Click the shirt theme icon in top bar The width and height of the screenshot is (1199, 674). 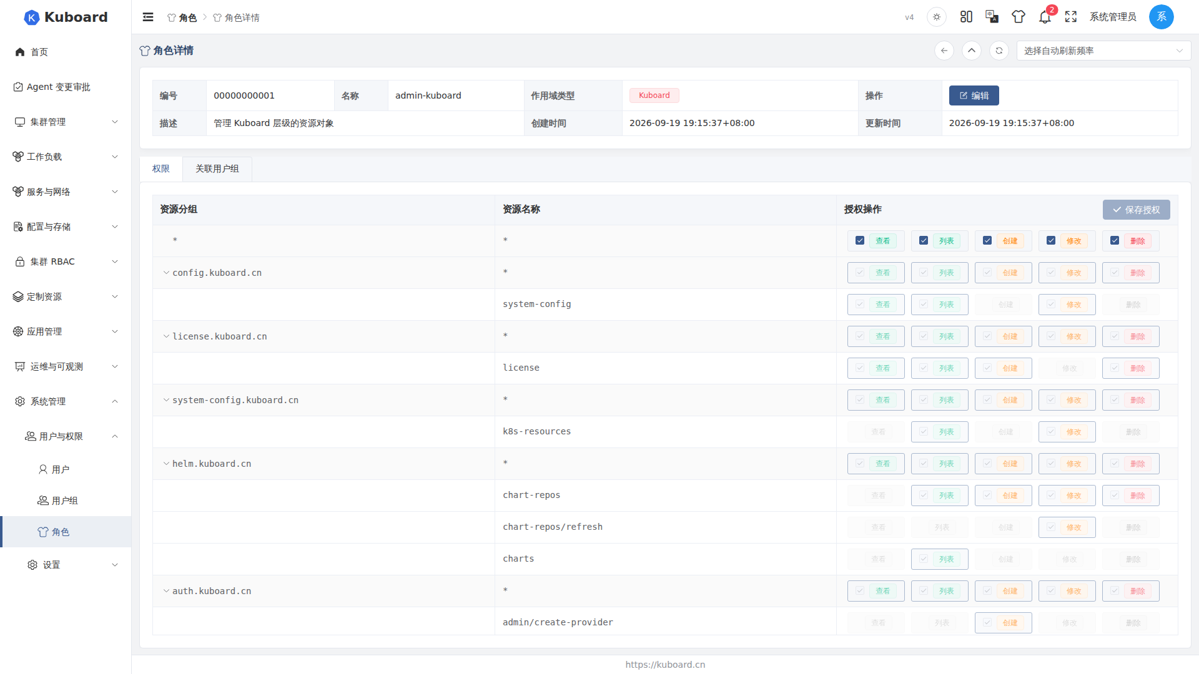[1019, 17]
